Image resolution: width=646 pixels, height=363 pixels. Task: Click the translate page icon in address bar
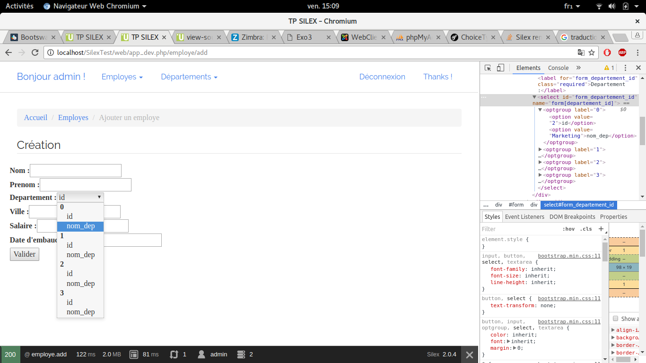point(581,52)
